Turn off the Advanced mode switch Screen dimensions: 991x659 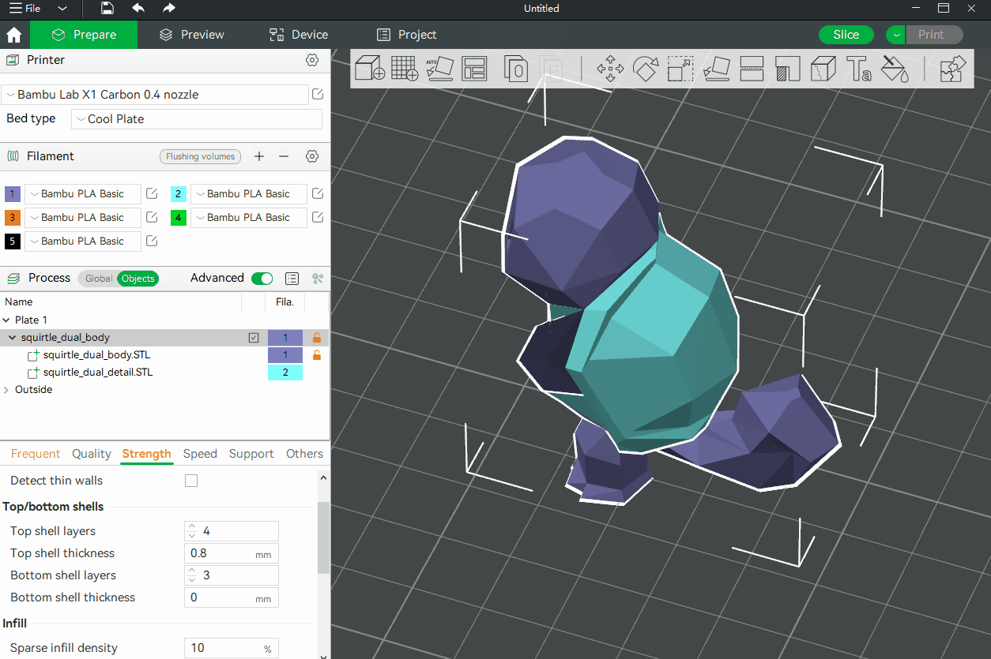[x=262, y=279]
